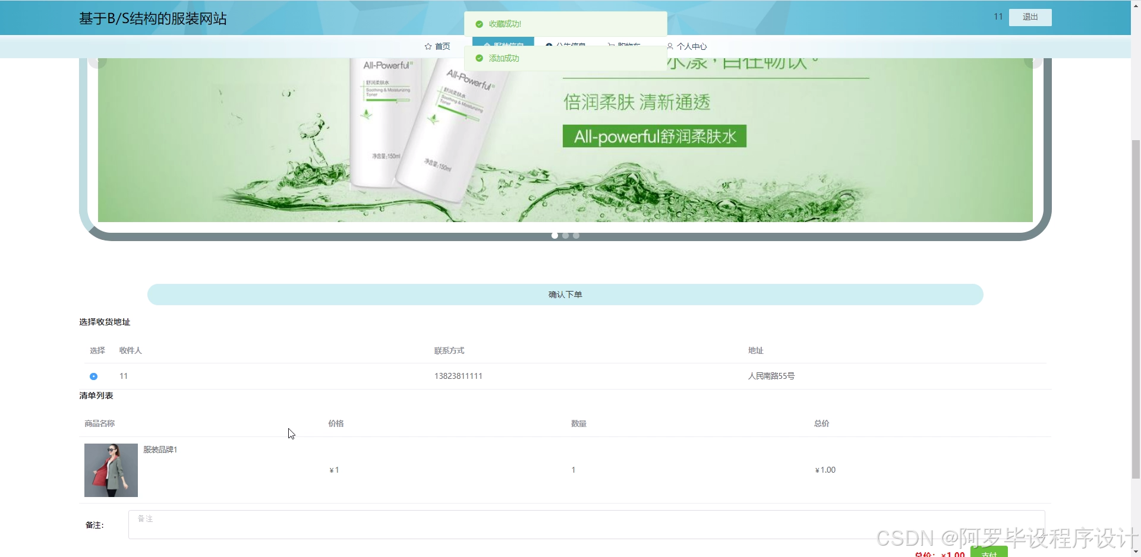Click the phone number 13823811111
1141x557 pixels.
click(458, 376)
